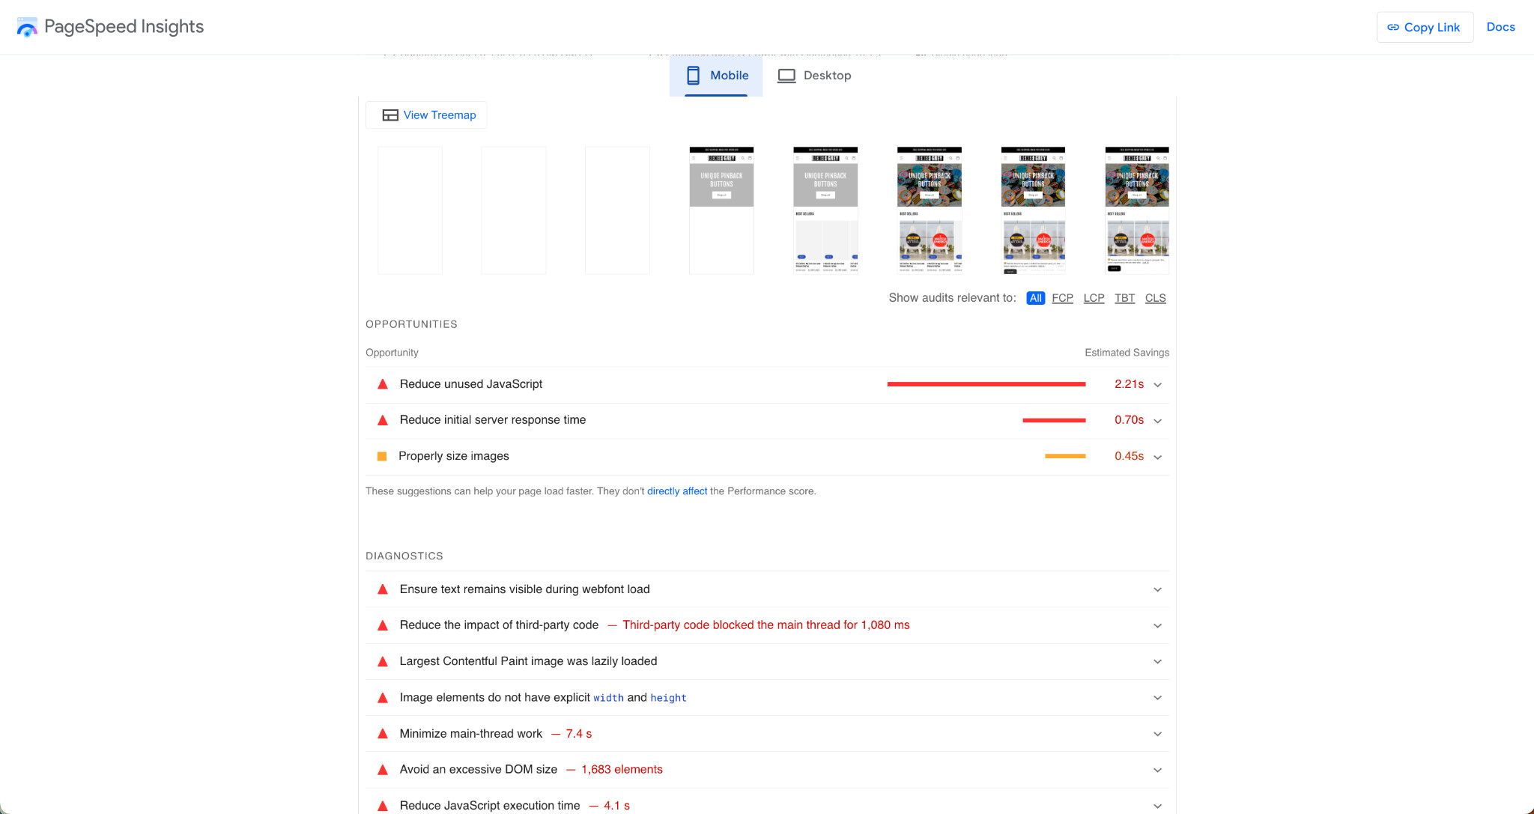Click the PageSpeed Insights logo icon
Screen dimensions: 1534x814
27,28
